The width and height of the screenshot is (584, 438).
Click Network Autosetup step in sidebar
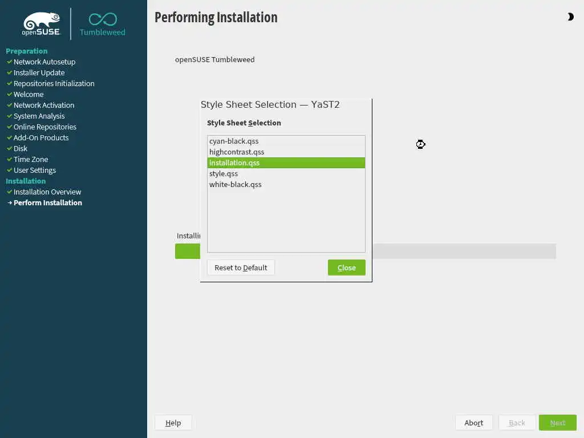44,62
